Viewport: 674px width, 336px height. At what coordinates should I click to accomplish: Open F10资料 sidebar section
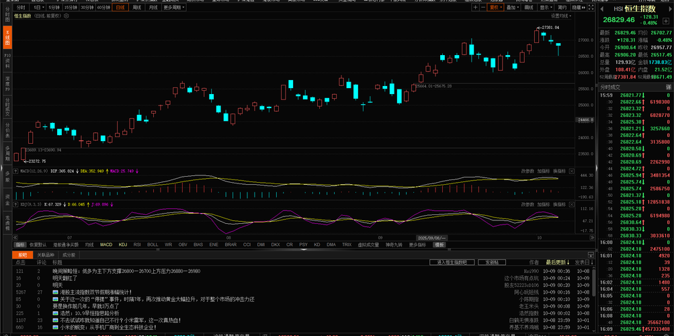[x=7, y=61]
